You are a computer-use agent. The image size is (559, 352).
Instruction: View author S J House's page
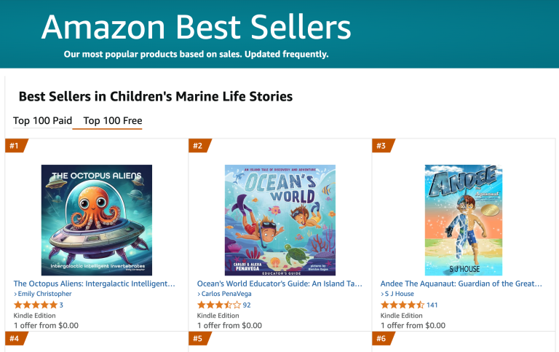coord(399,294)
